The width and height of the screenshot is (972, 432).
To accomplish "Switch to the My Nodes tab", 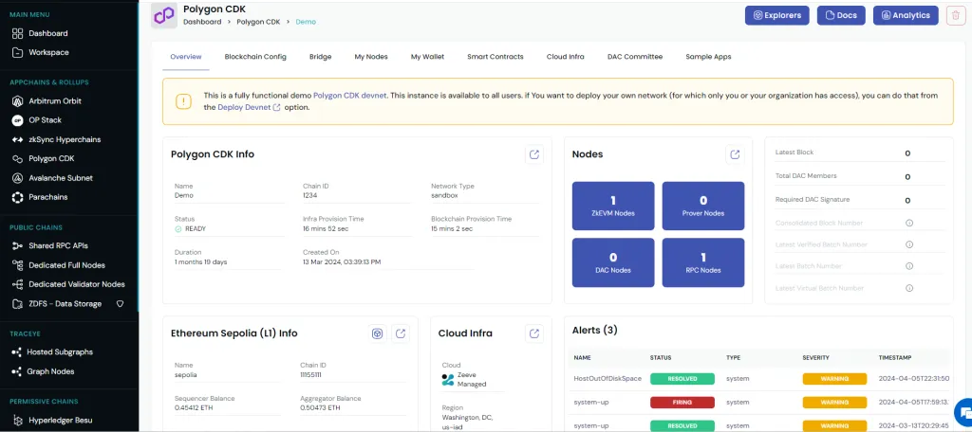I will tap(371, 57).
